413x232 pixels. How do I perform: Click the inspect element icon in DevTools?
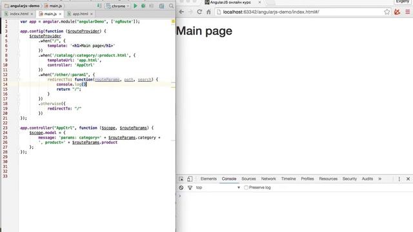tap(181, 179)
